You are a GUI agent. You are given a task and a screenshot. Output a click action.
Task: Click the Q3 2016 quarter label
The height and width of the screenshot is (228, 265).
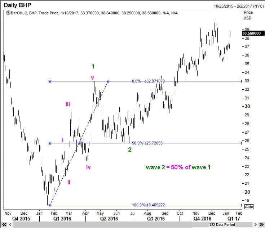pos(156,219)
